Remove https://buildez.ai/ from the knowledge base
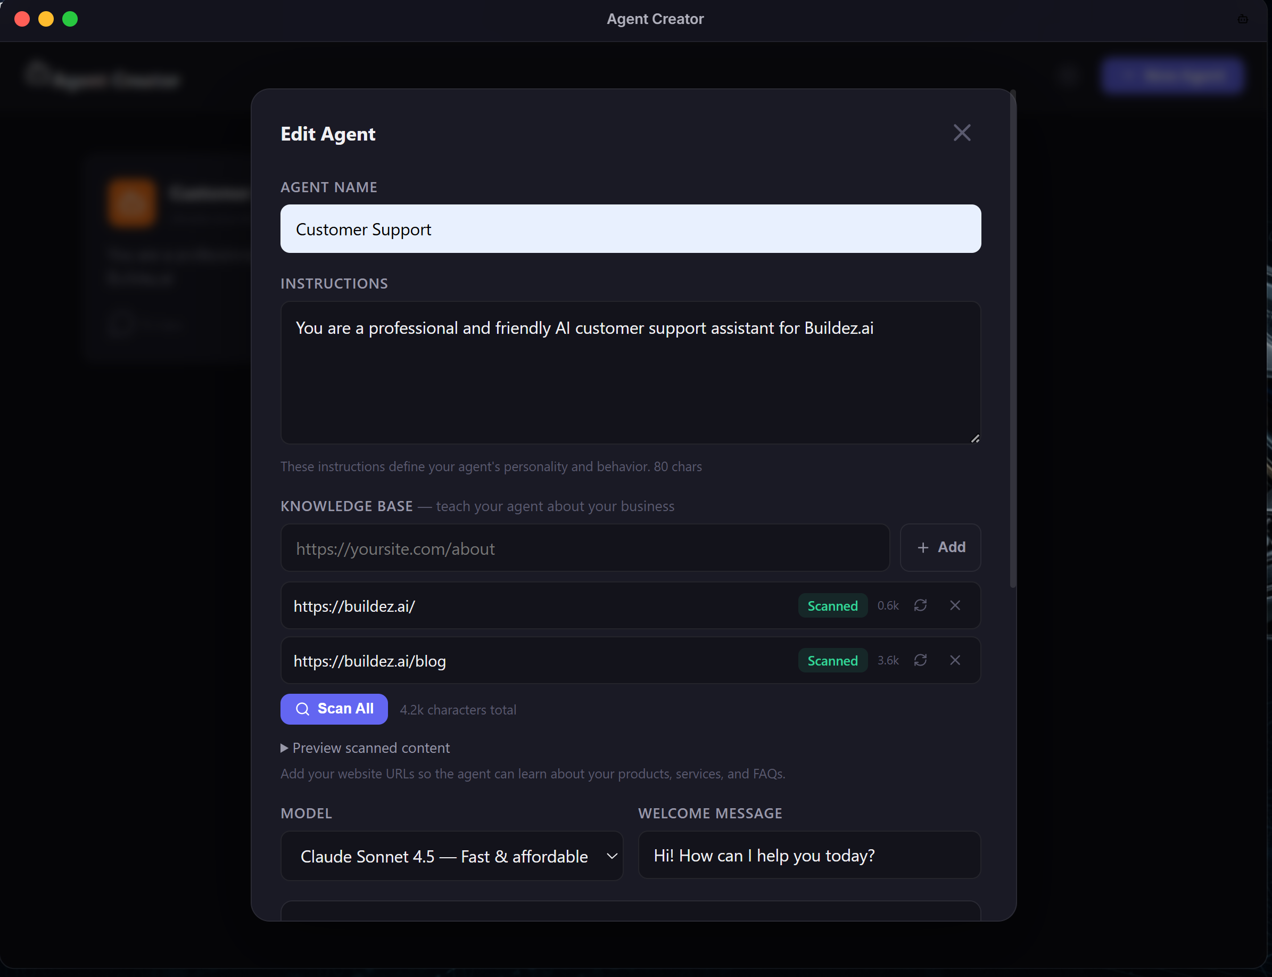Viewport: 1272px width, 977px height. click(955, 605)
